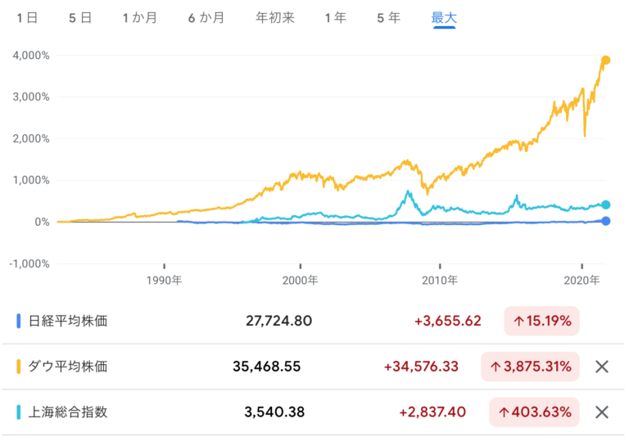Click the cyan Shanghai endpoint dot on chart
Image resolution: width=629 pixels, height=441 pixels.
pos(606,205)
